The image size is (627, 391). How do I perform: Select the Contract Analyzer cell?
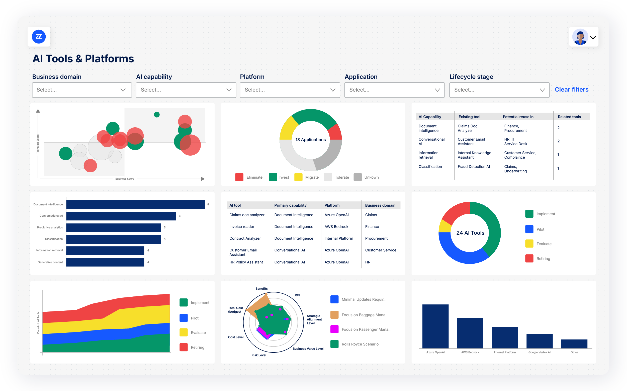(x=245, y=238)
